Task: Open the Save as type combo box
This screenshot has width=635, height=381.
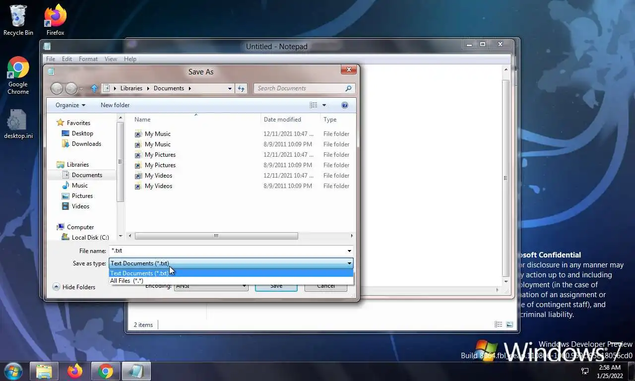Action: (231, 263)
